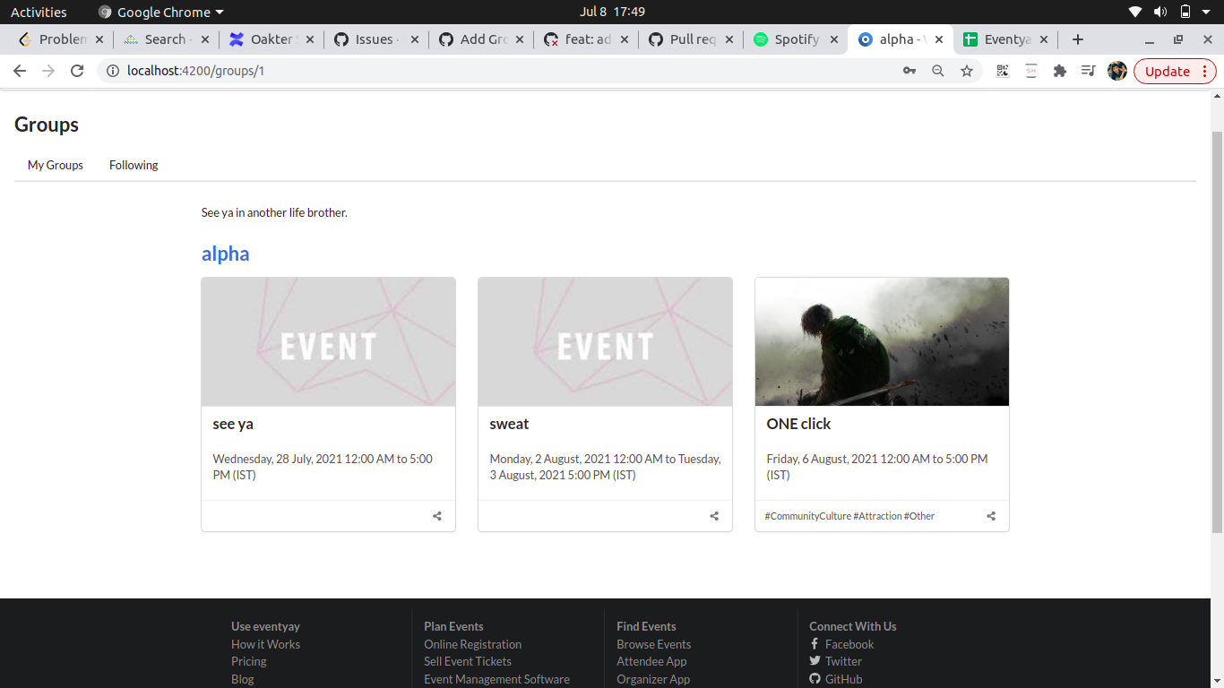
Task: Open Chrome Update menu button
Action: [1175, 71]
